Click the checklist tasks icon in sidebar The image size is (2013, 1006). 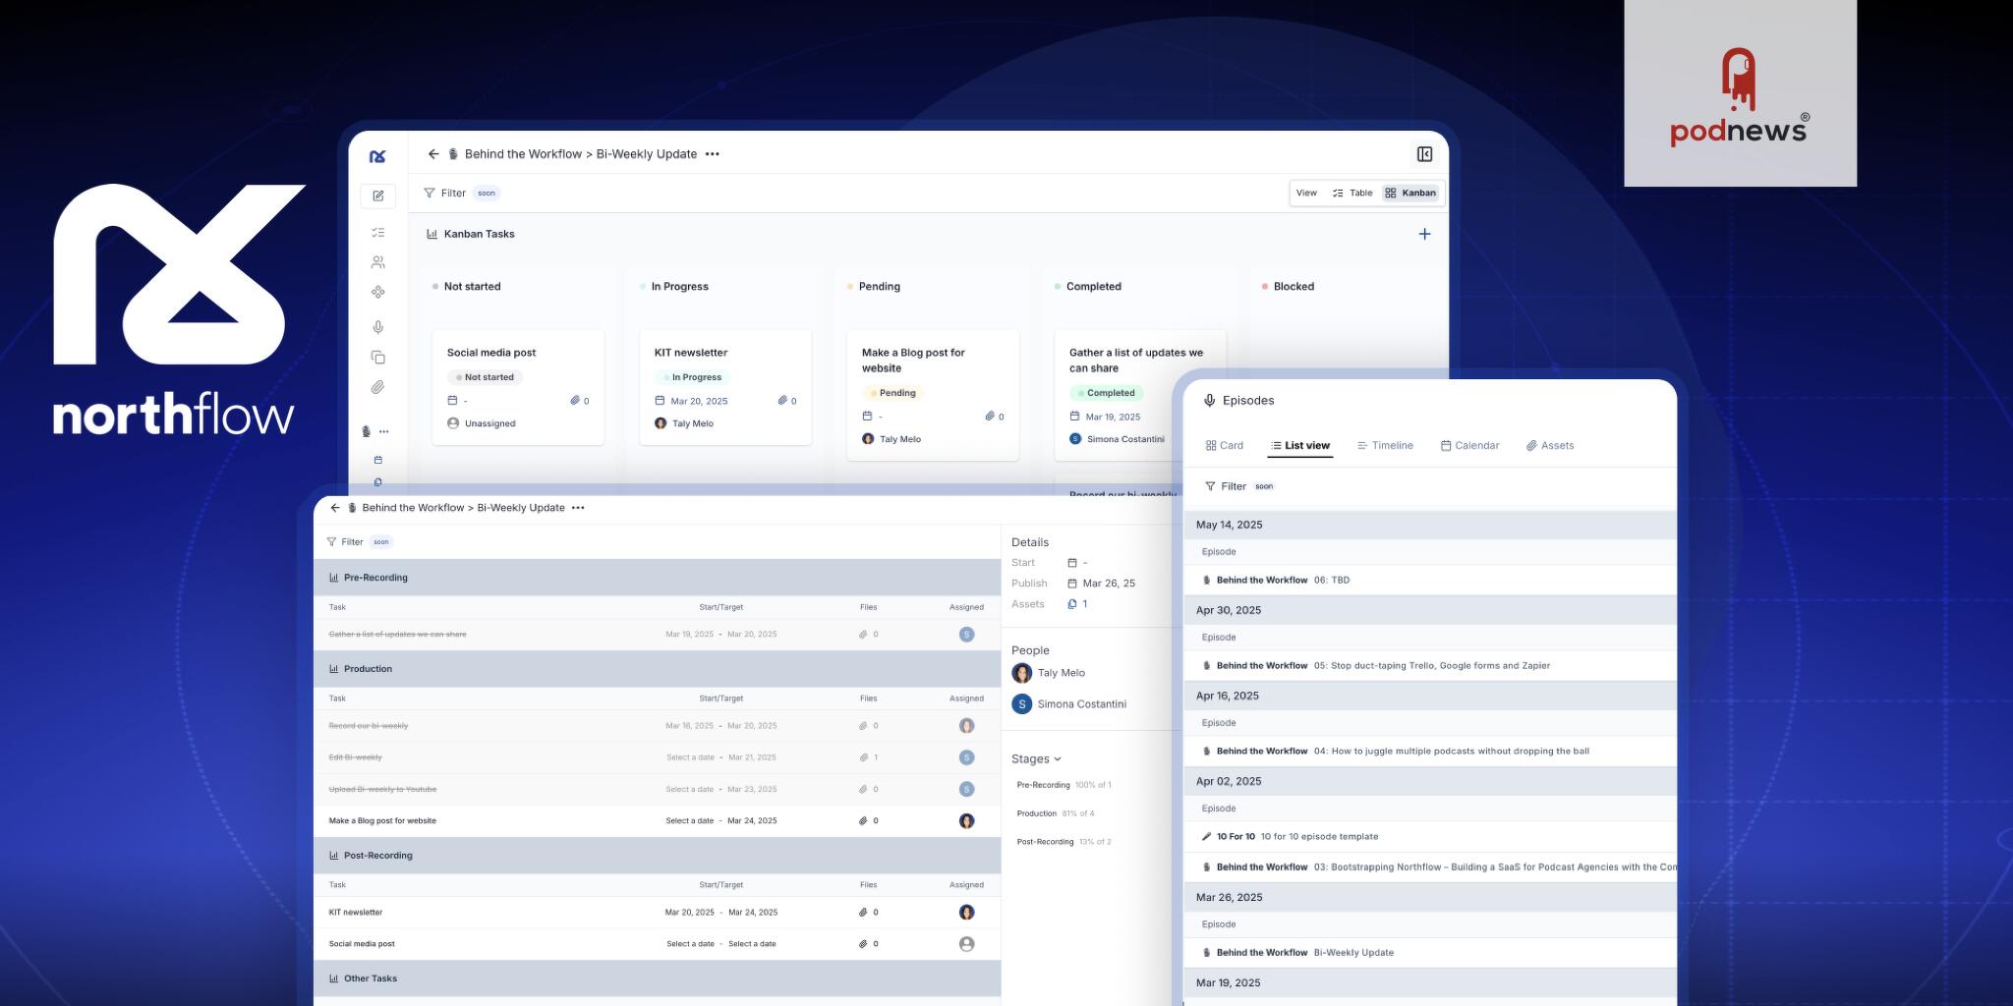(377, 233)
